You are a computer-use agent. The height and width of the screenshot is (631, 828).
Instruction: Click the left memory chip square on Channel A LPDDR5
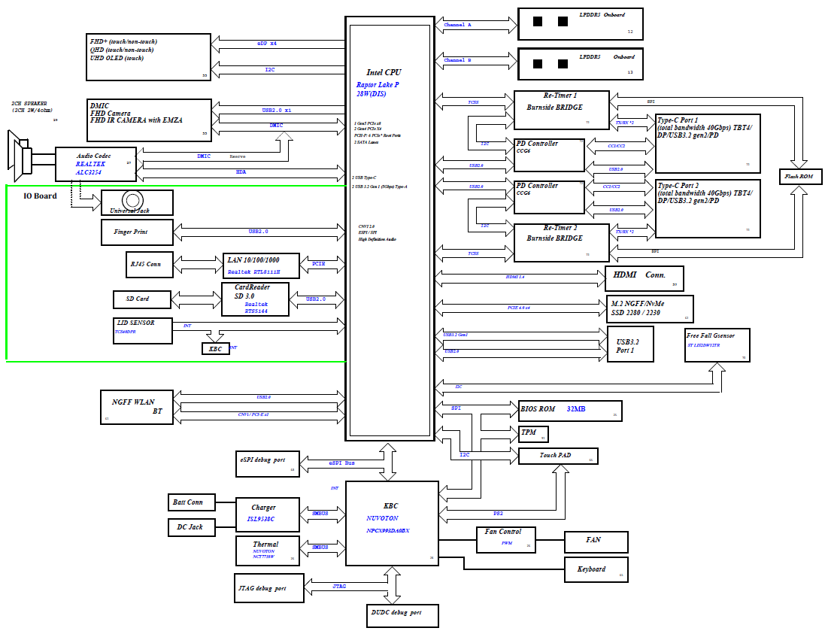538,22
